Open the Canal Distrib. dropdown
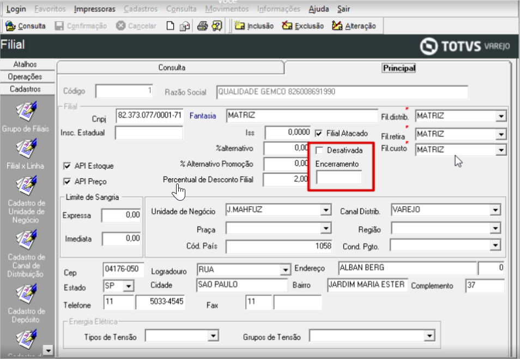 (x=495, y=210)
